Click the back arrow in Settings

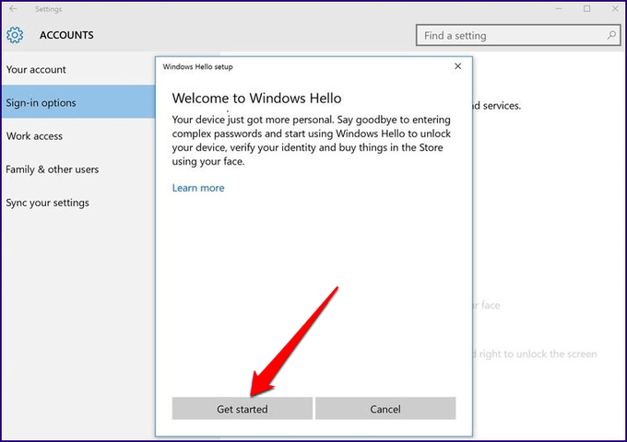13,9
